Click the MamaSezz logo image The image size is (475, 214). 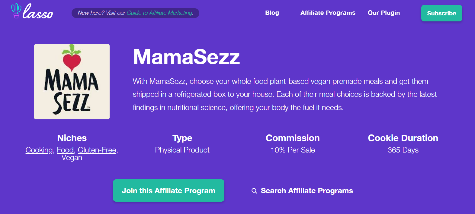point(72,82)
